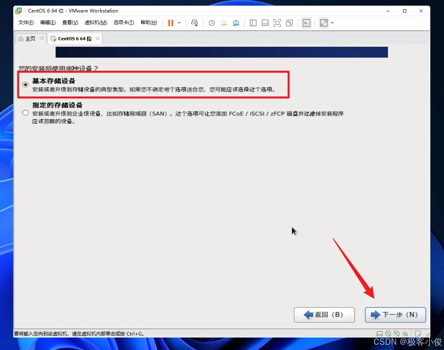Enter full screen mode icon
This screenshot has height=350, width=444.
point(277,23)
